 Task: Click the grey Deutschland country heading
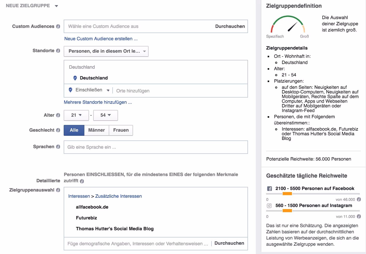tap(82, 67)
